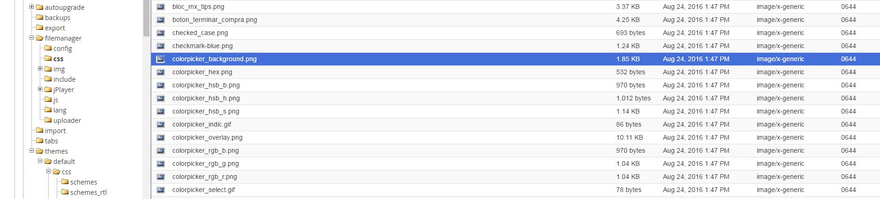This screenshot has height=199, width=880.
Task: Click the folder icon of backups
Action: 40,17
